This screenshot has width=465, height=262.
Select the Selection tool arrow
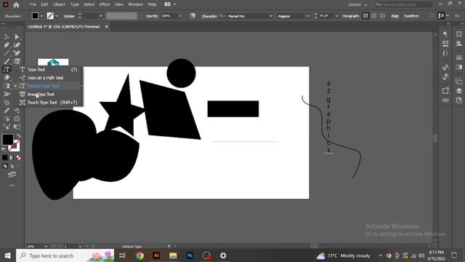tap(7, 37)
